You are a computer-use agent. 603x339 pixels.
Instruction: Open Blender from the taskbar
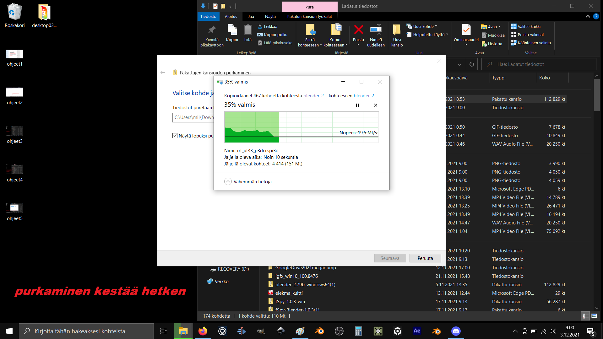pyautogui.click(x=319, y=331)
